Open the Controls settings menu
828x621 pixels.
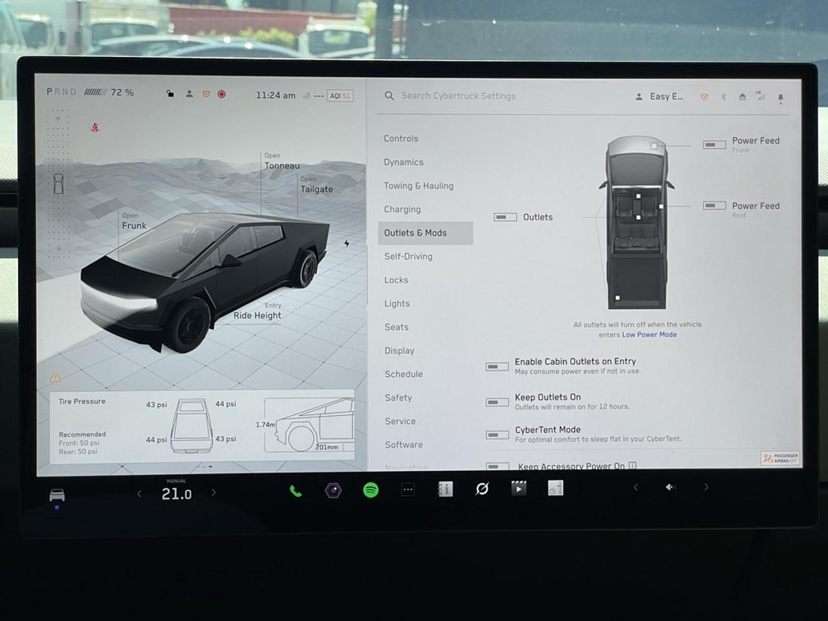401,138
